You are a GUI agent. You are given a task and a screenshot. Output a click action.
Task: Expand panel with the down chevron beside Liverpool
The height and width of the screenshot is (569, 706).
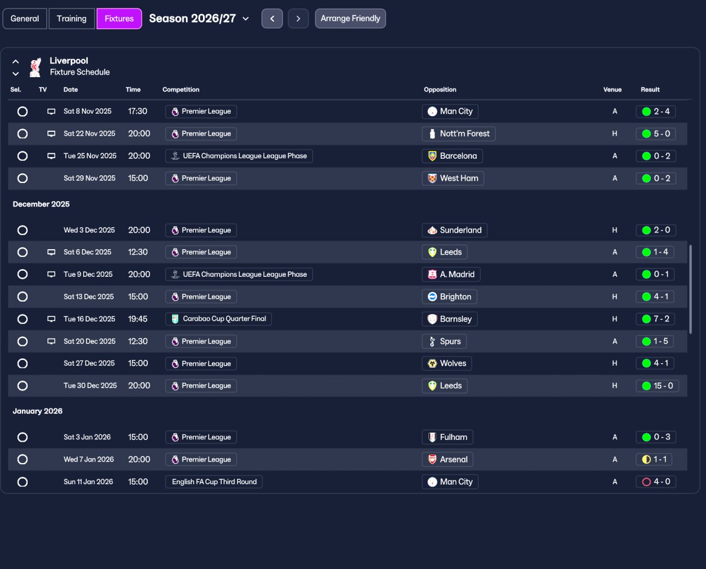(15, 74)
